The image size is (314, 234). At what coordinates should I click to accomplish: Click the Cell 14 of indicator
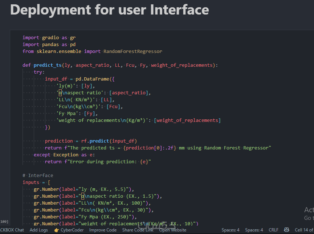(304, 230)
